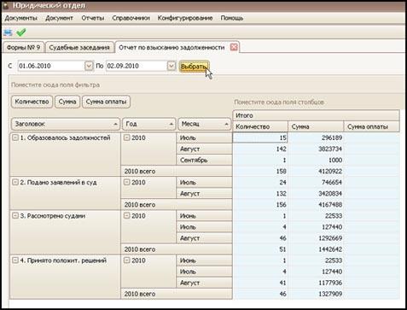Image resolution: width=407 pixels, height=310 pixels.
Task: Select the cell with quantity 132
Action: click(260, 194)
